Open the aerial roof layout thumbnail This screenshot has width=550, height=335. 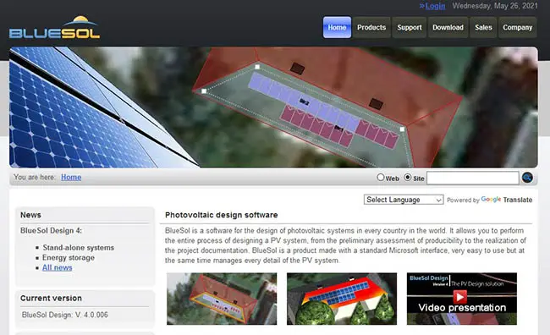pyautogui.click(x=222, y=299)
